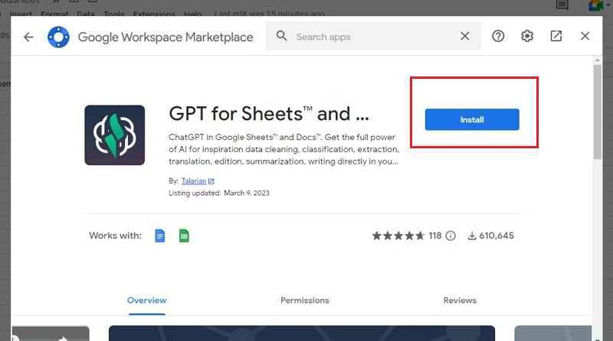Switch to the Overview tab
The width and height of the screenshot is (613, 341).
(146, 300)
